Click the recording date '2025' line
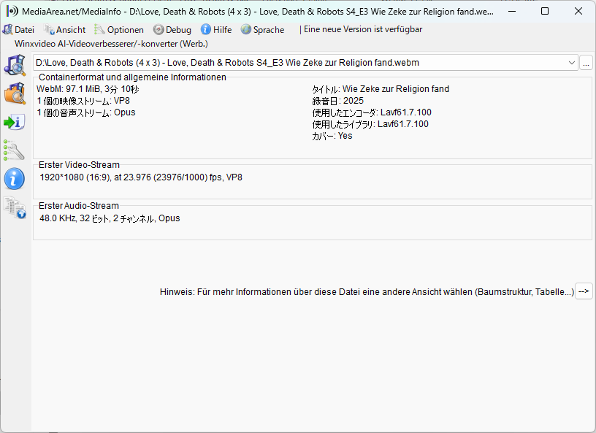The height and width of the screenshot is (433, 596). [x=338, y=101]
